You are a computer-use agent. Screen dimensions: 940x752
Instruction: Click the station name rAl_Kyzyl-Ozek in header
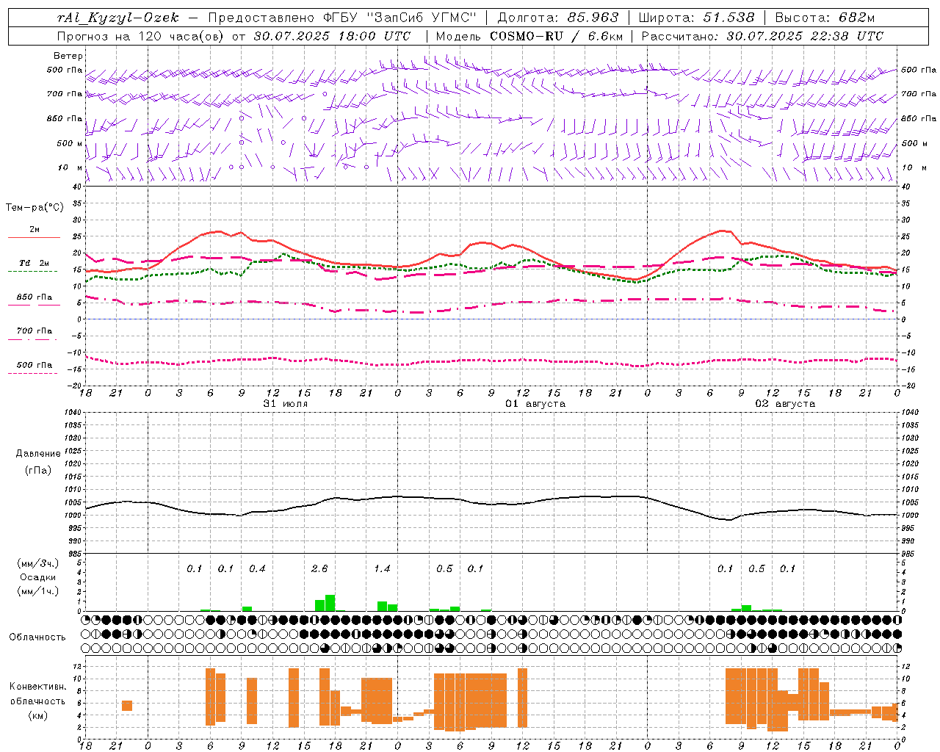[x=117, y=18]
